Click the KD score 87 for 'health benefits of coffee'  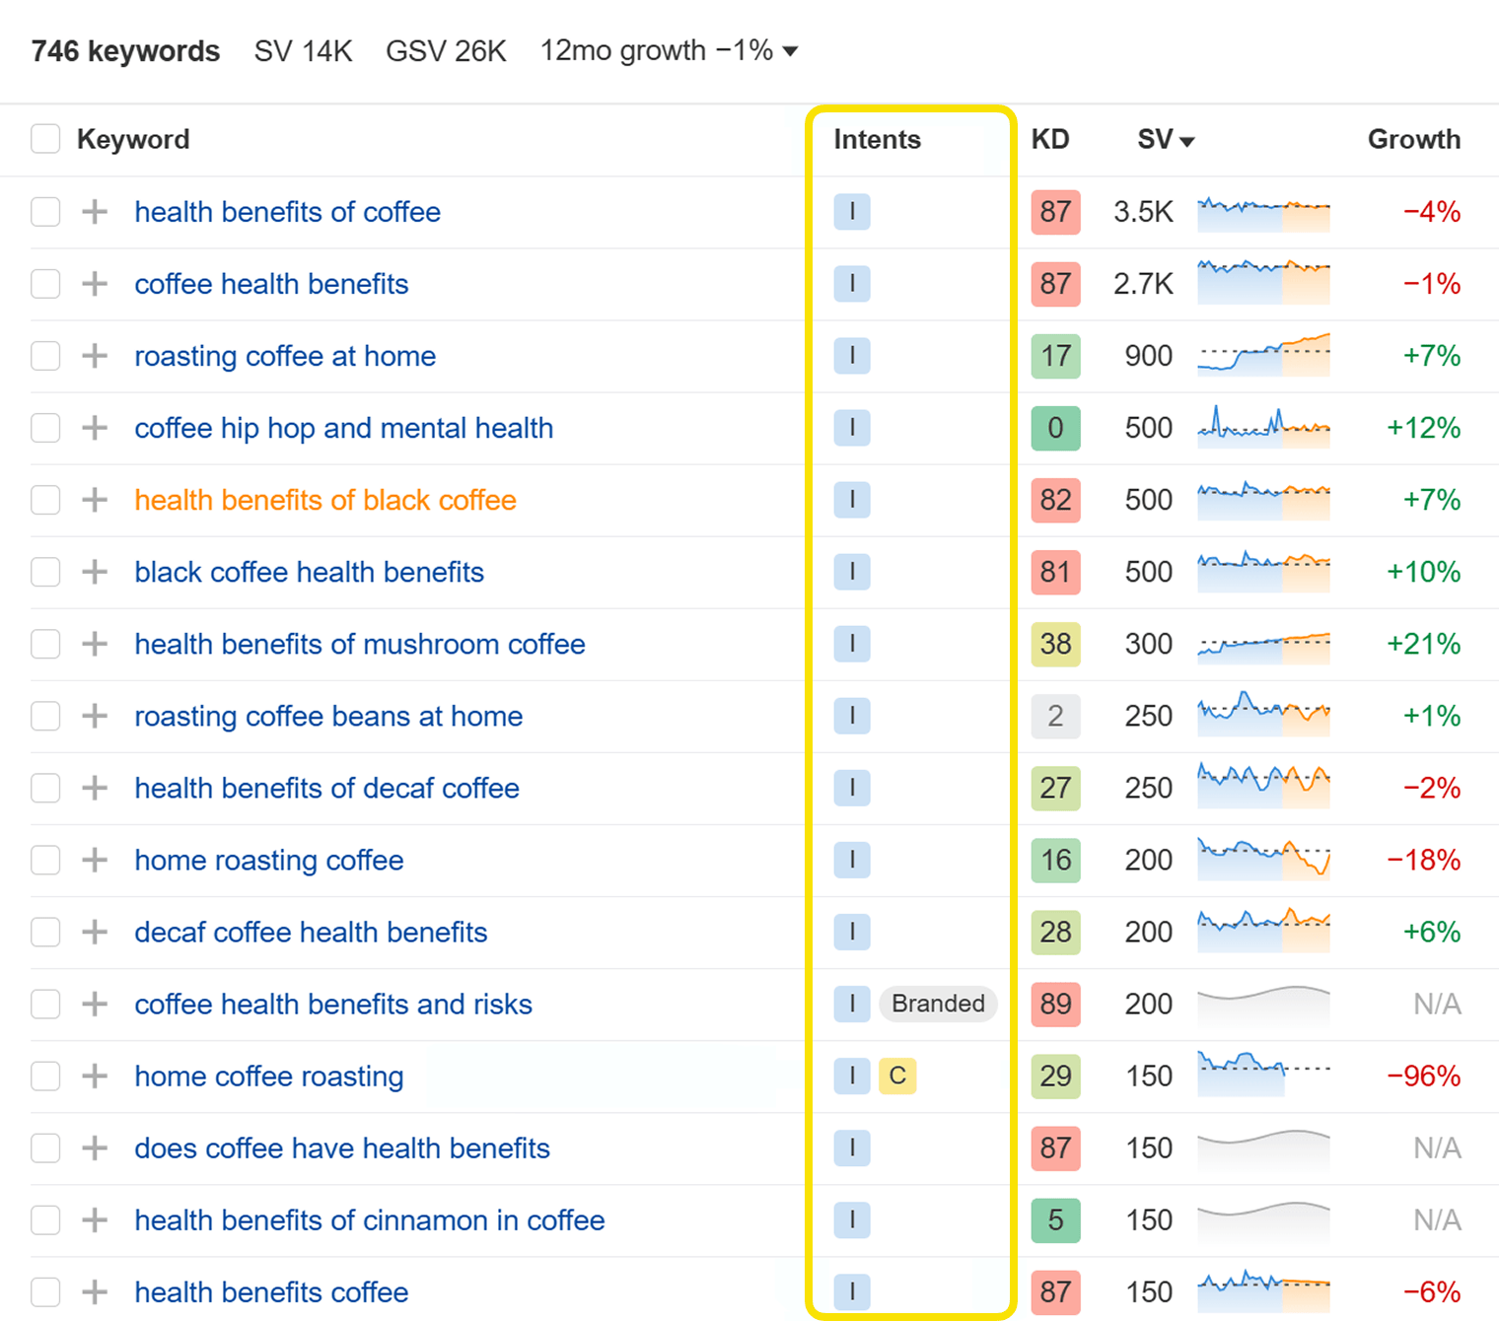tap(1055, 212)
